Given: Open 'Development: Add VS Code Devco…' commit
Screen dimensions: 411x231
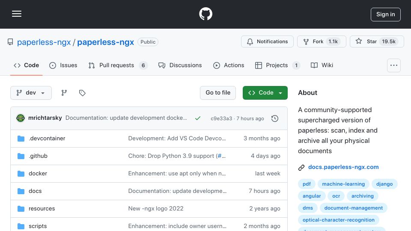Looking at the screenshot, I should (x=177, y=138).
